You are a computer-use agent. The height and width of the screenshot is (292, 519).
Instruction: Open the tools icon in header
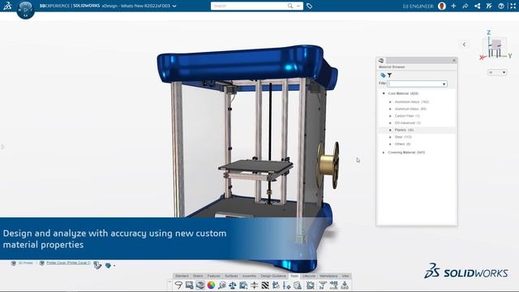pos(489,6)
